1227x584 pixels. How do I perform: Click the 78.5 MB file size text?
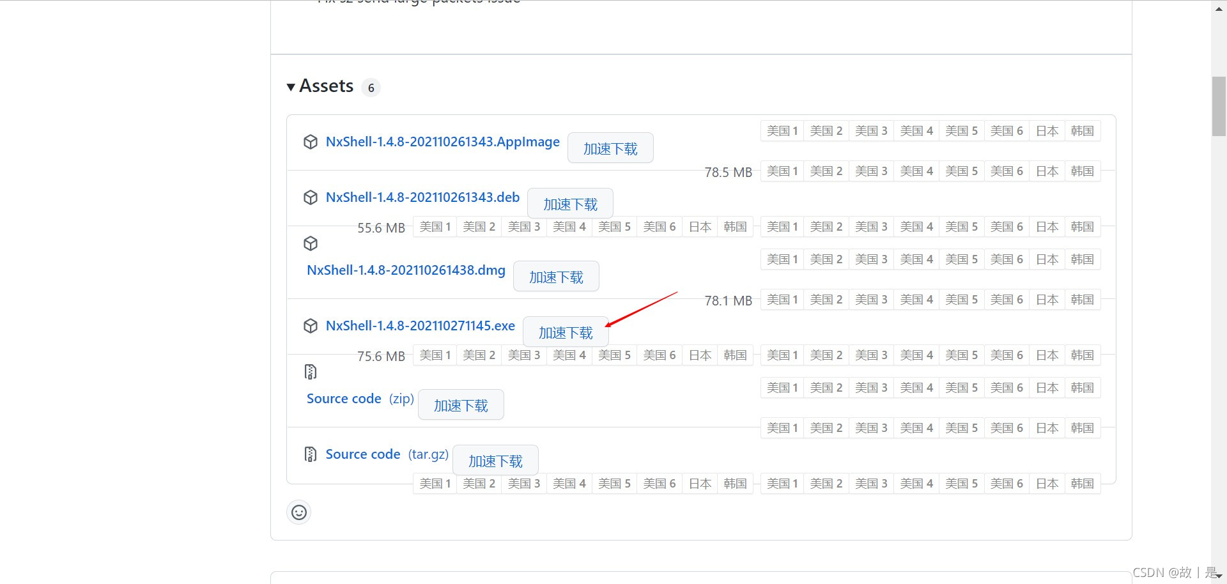pyautogui.click(x=728, y=173)
